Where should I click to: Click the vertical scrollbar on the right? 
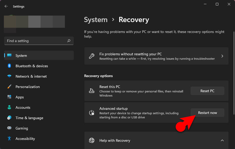[234, 73]
